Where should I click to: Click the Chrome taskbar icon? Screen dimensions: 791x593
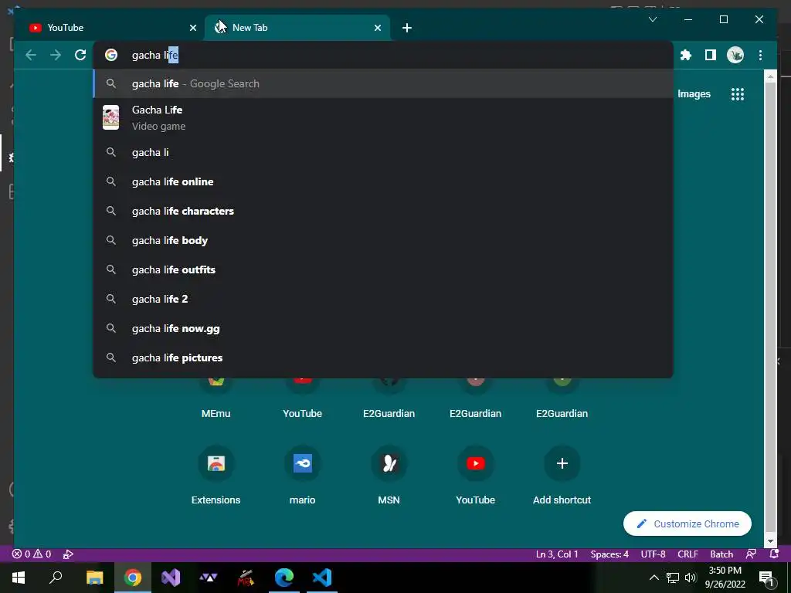click(133, 578)
